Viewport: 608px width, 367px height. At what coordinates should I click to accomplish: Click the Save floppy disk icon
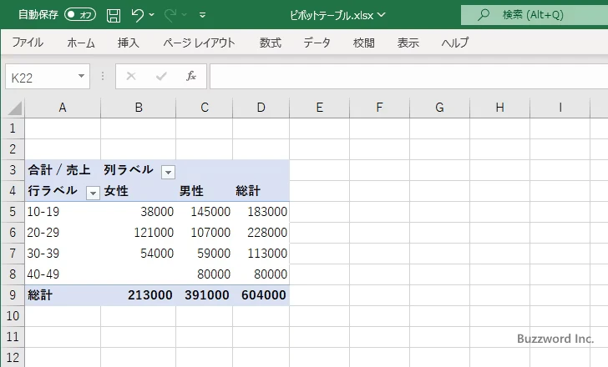(114, 15)
